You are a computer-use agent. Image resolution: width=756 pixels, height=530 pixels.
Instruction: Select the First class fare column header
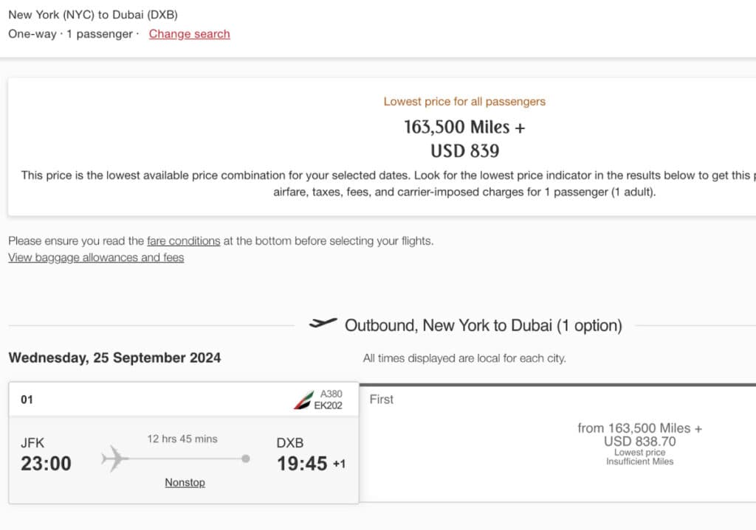pos(382,400)
